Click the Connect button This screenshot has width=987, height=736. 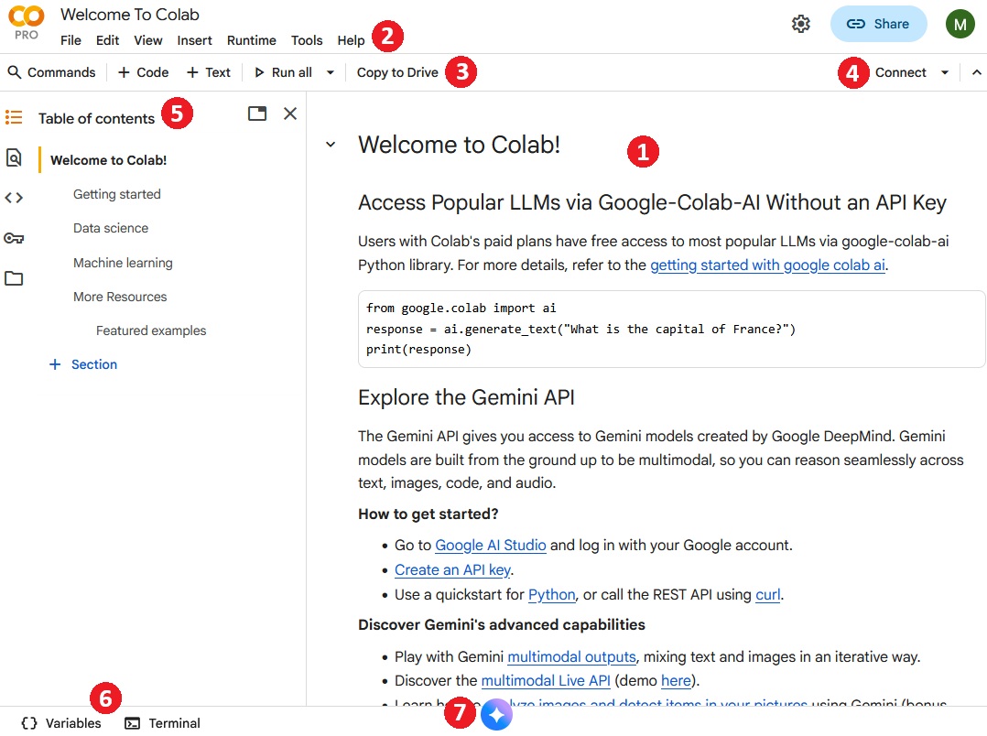pyautogui.click(x=900, y=72)
